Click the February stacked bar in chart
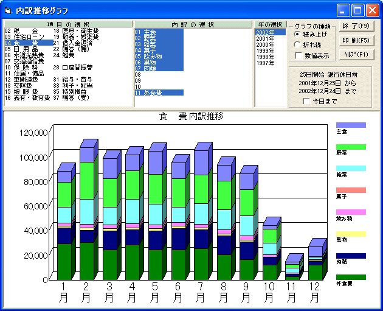383x311 pixels. tap(85, 213)
